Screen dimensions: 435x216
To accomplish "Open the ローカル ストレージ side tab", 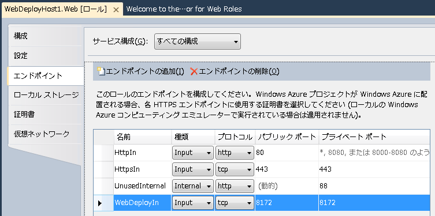I will [46, 95].
